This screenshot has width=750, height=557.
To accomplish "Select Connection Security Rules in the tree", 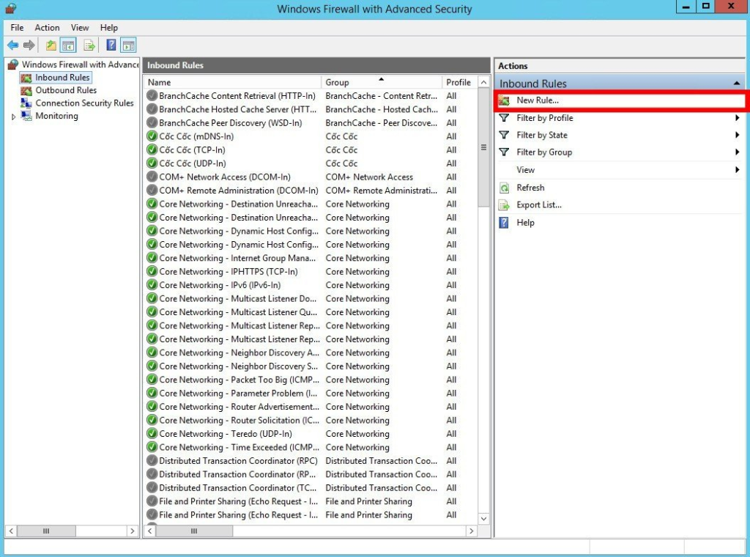I will click(84, 103).
